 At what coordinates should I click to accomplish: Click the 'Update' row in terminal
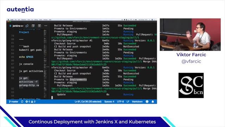61,95
